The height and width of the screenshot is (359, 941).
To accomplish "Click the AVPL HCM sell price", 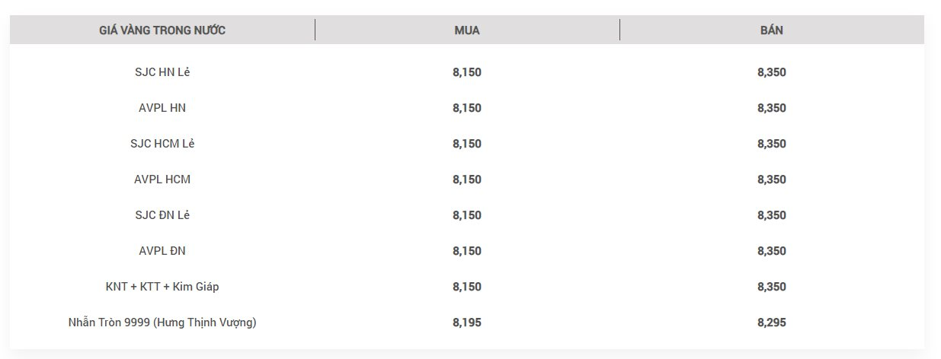I will [x=772, y=179].
